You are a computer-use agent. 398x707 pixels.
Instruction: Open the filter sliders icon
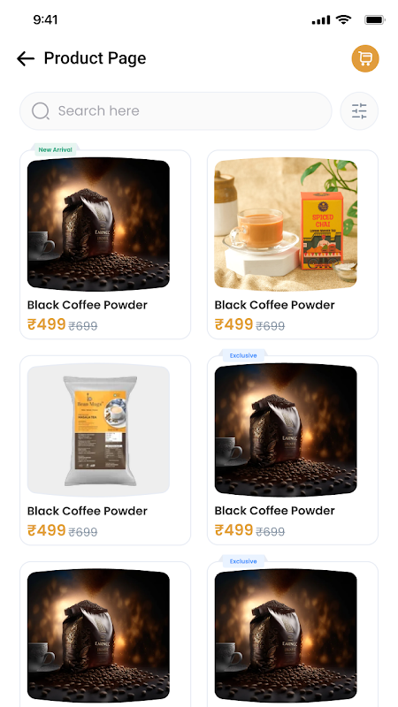(359, 111)
